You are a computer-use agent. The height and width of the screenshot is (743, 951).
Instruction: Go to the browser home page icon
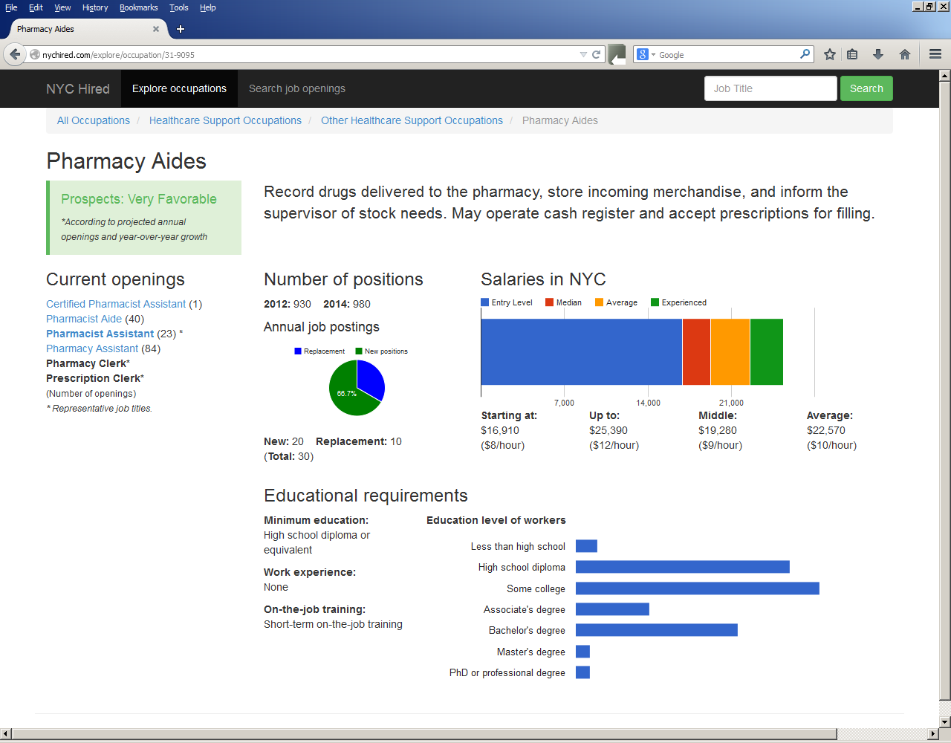(x=905, y=54)
